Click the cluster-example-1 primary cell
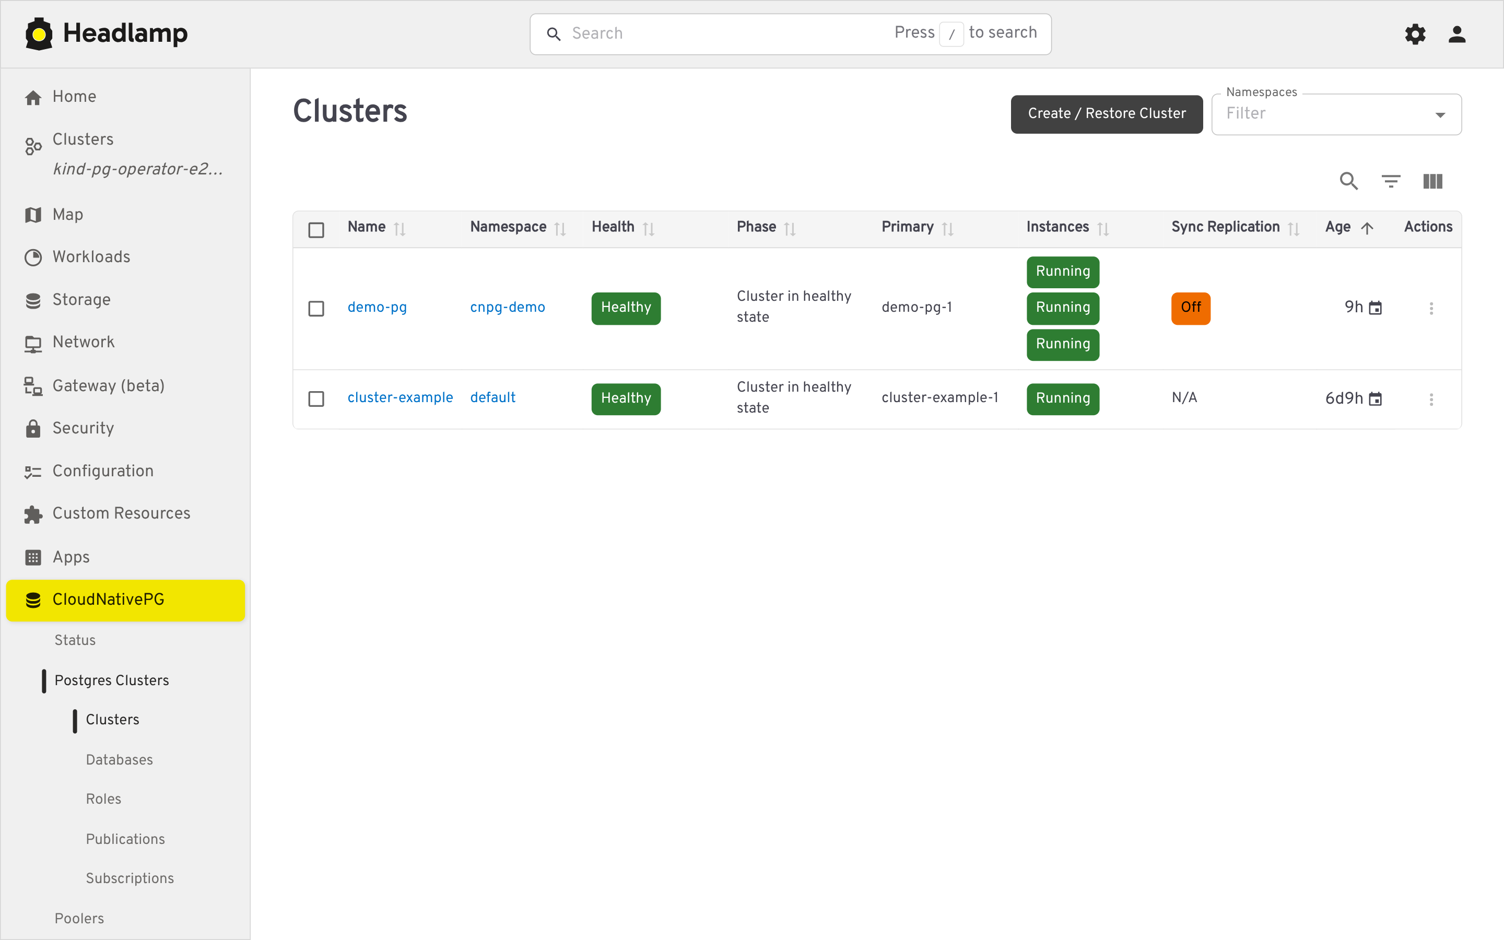This screenshot has width=1504, height=940. pyautogui.click(x=939, y=398)
